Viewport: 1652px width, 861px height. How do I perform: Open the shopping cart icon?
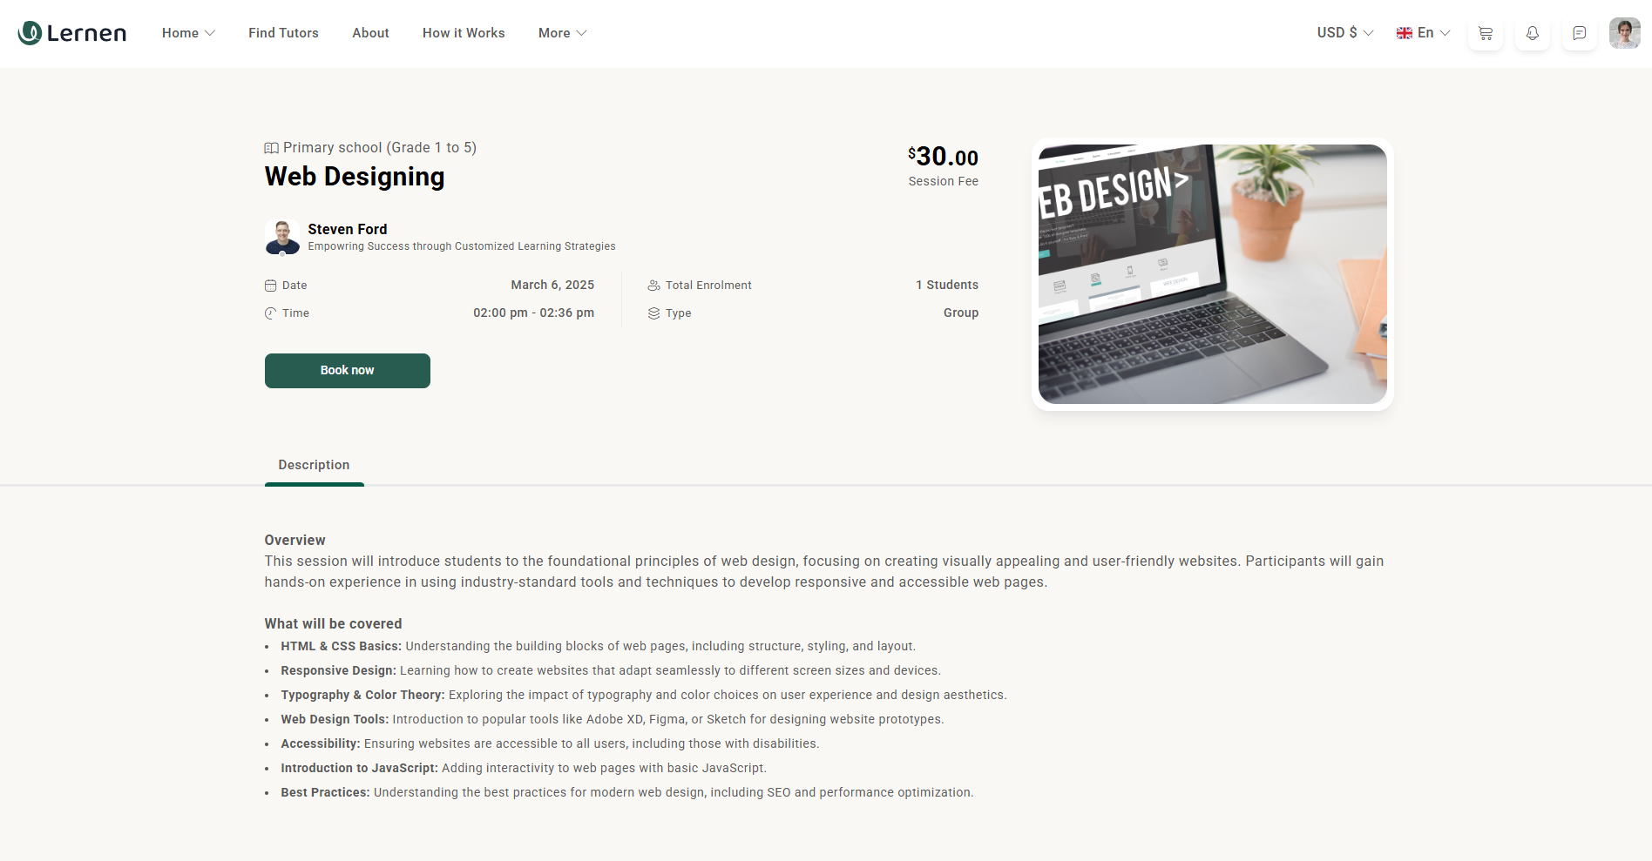click(1486, 33)
